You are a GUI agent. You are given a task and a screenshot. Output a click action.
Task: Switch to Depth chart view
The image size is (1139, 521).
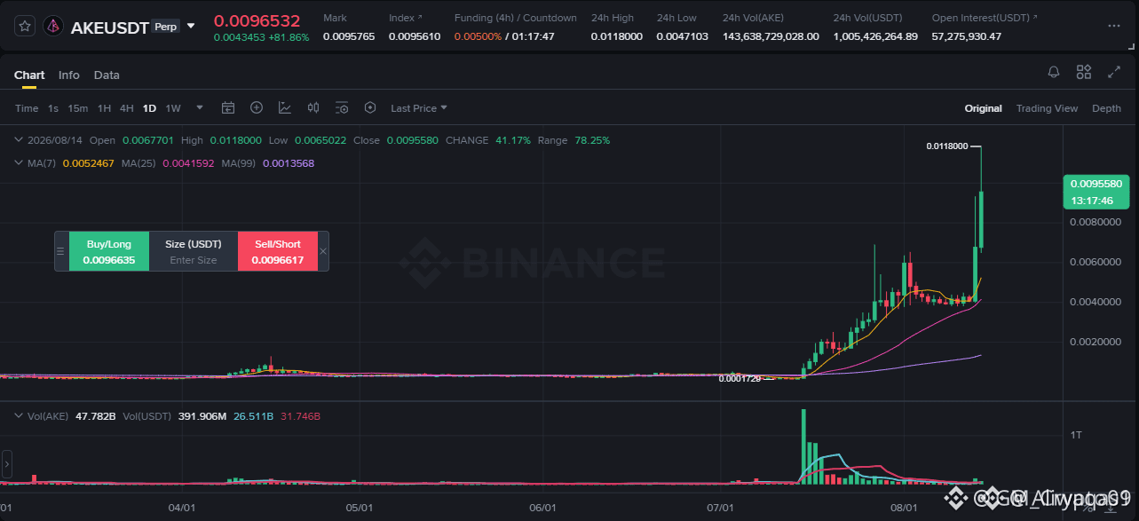(x=1106, y=108)
